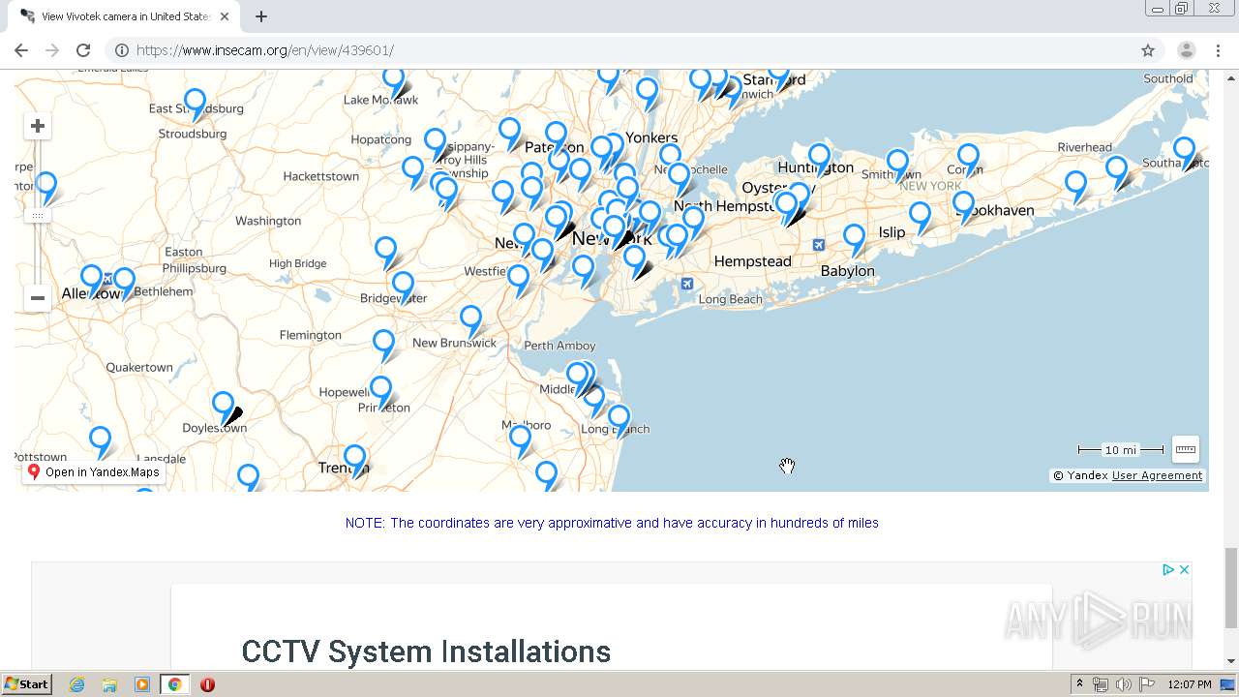Open the Yandex User Agreement link
1239x697 pixels.
pos(1157,475)
